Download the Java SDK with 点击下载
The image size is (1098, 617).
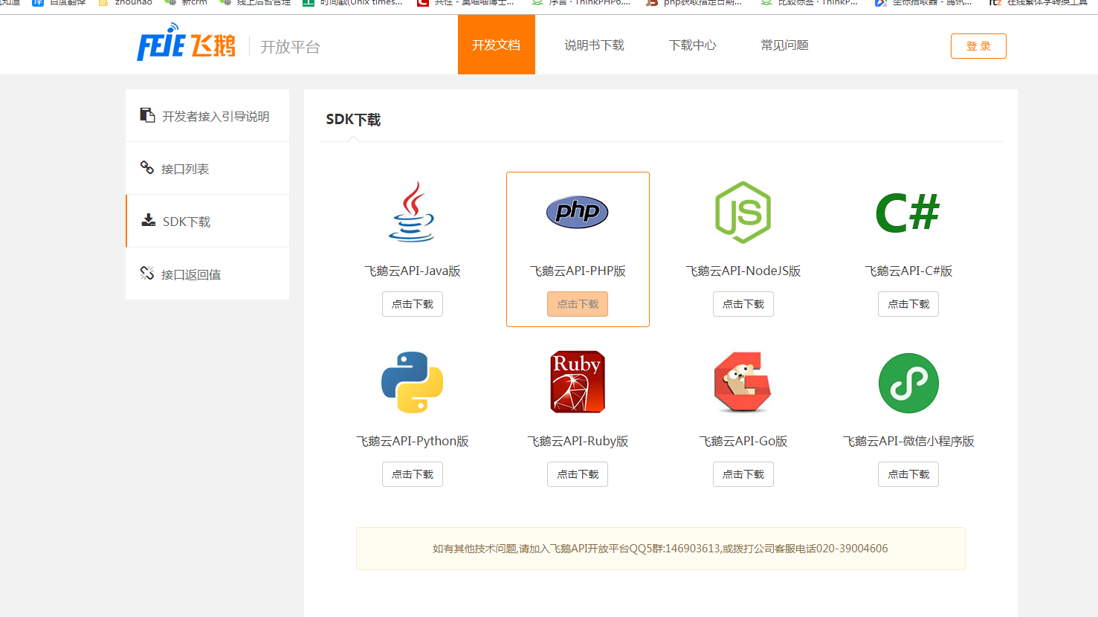(x=413, y=304)
